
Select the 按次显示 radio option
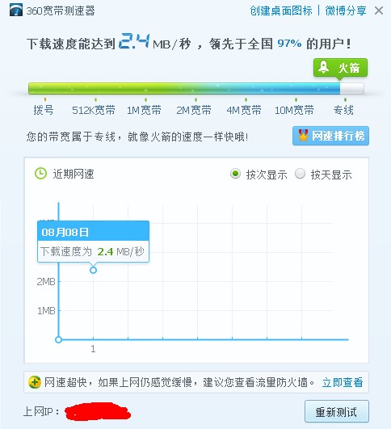235,174
